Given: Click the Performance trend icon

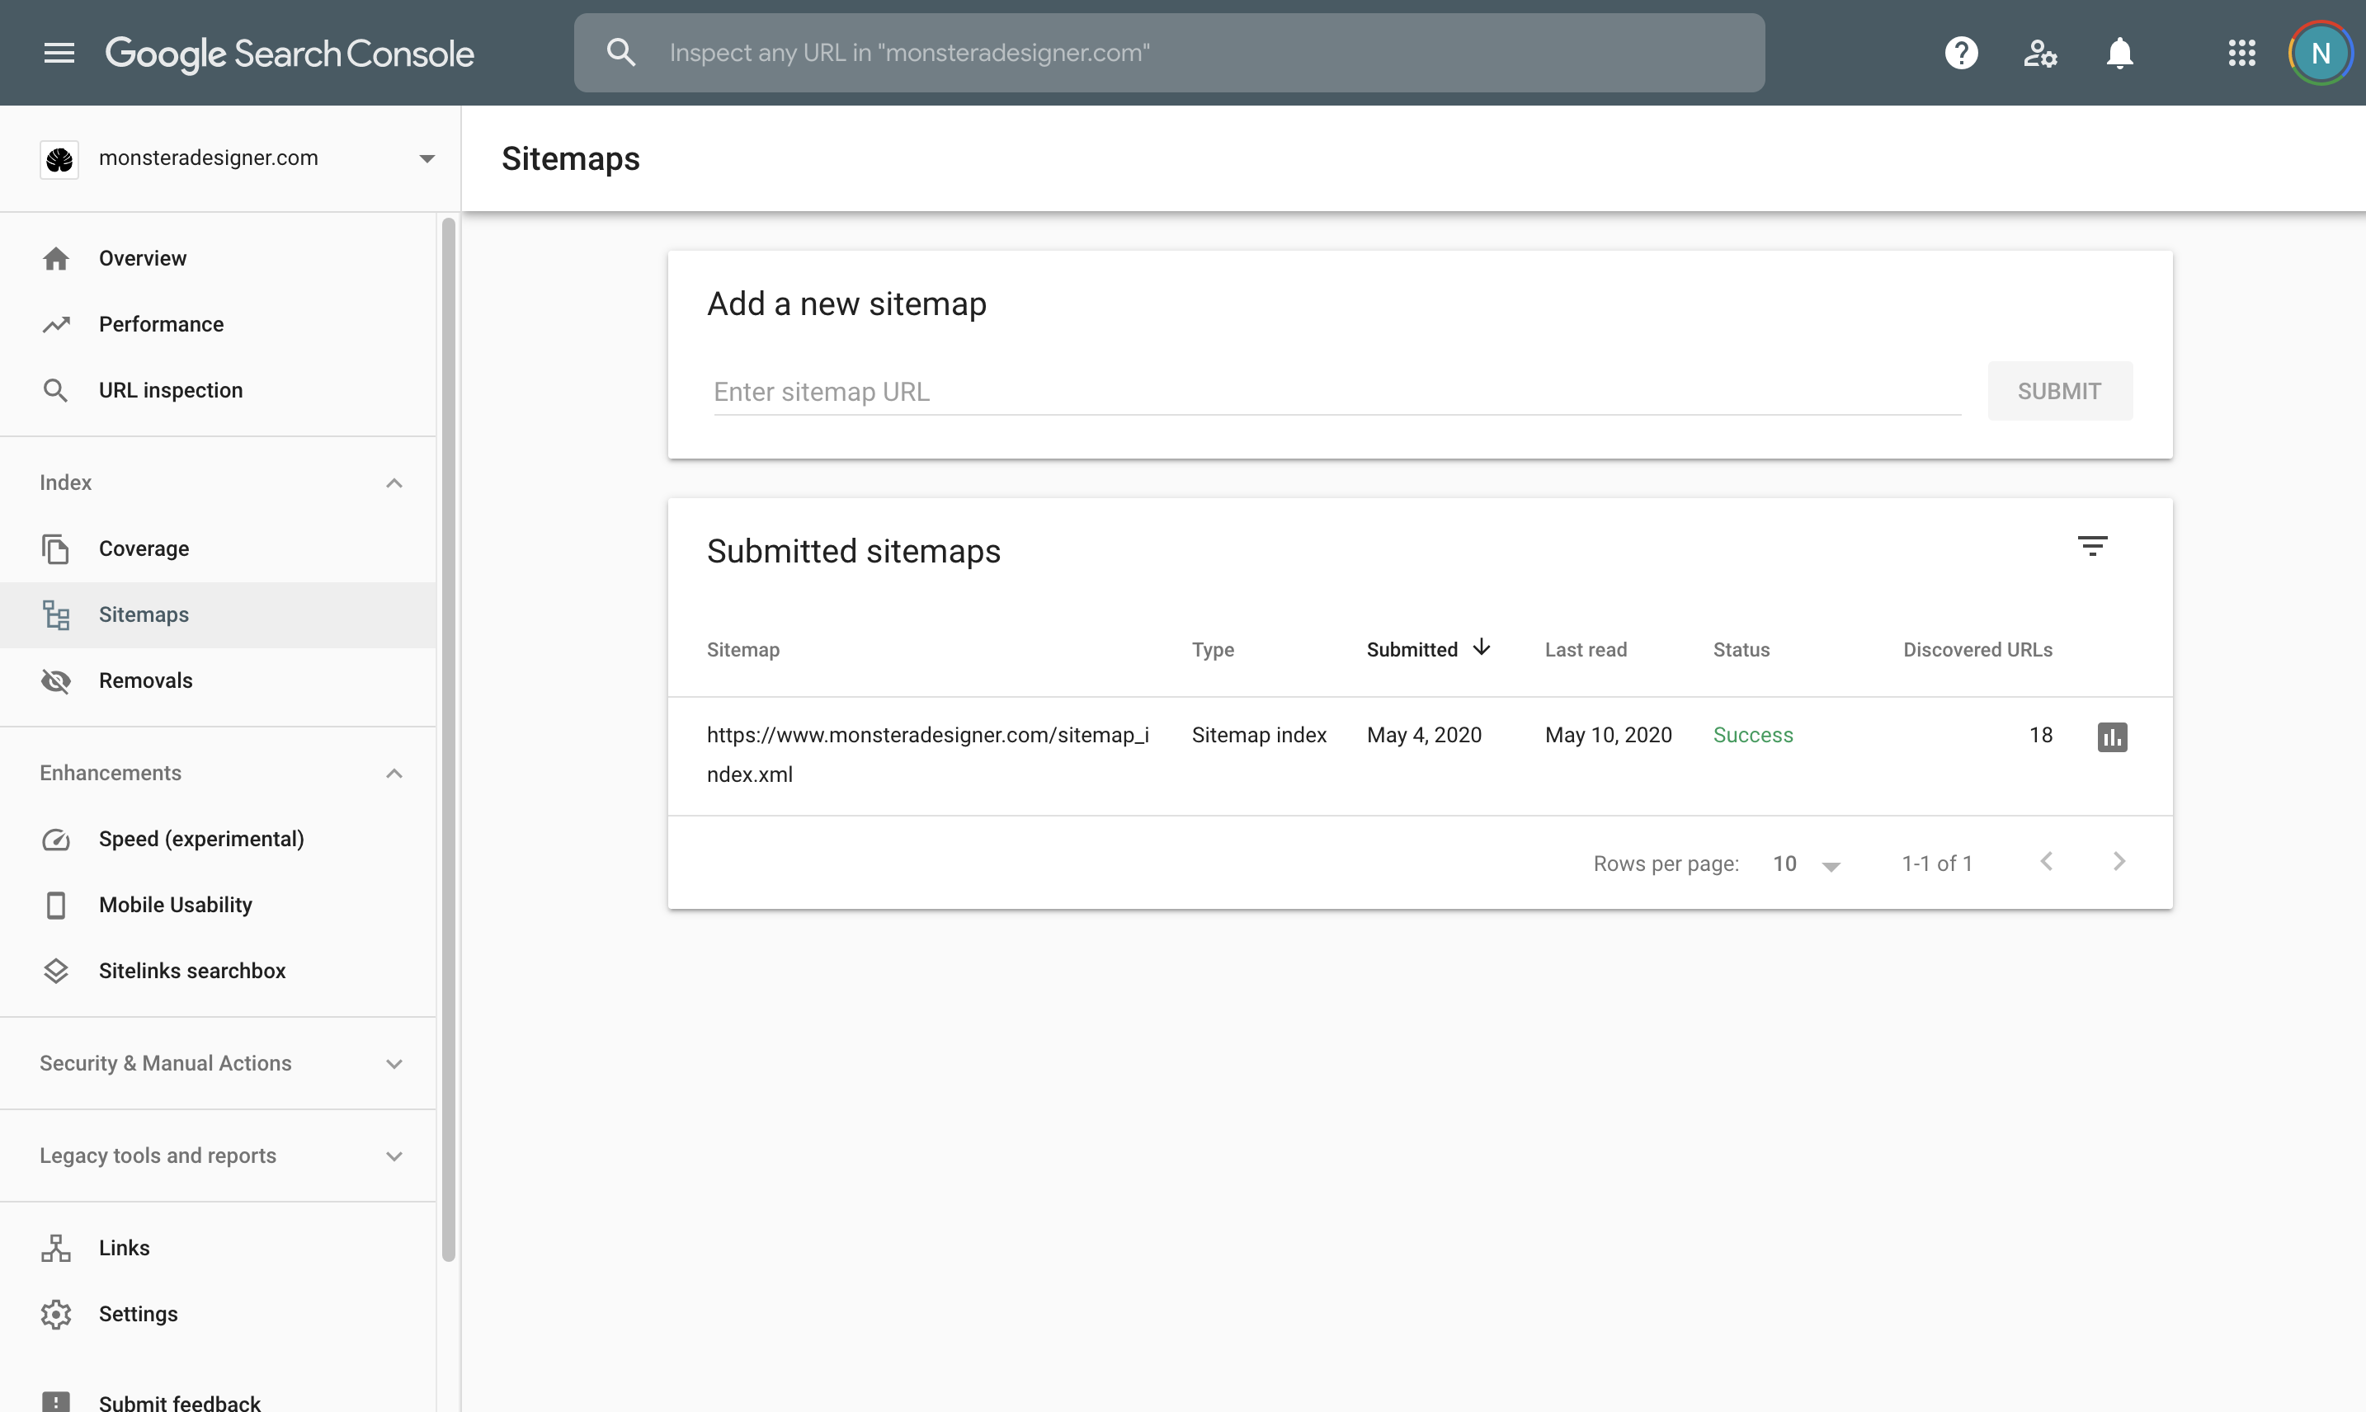Looking at the screenshot, I should pyautogui.click(x=56, y=324).
